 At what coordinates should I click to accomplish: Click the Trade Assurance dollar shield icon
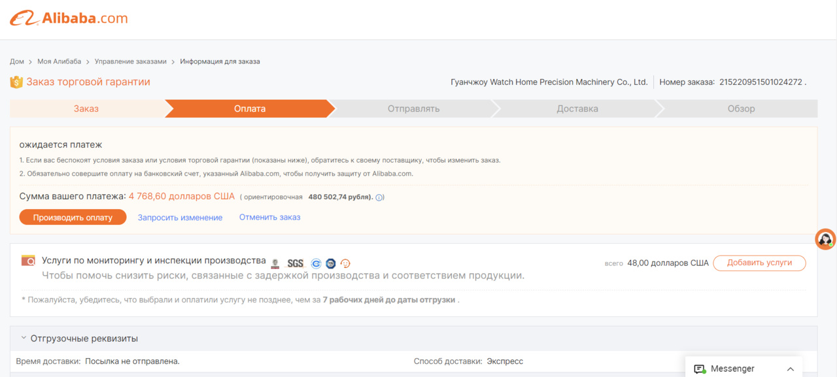click(16, 82)
